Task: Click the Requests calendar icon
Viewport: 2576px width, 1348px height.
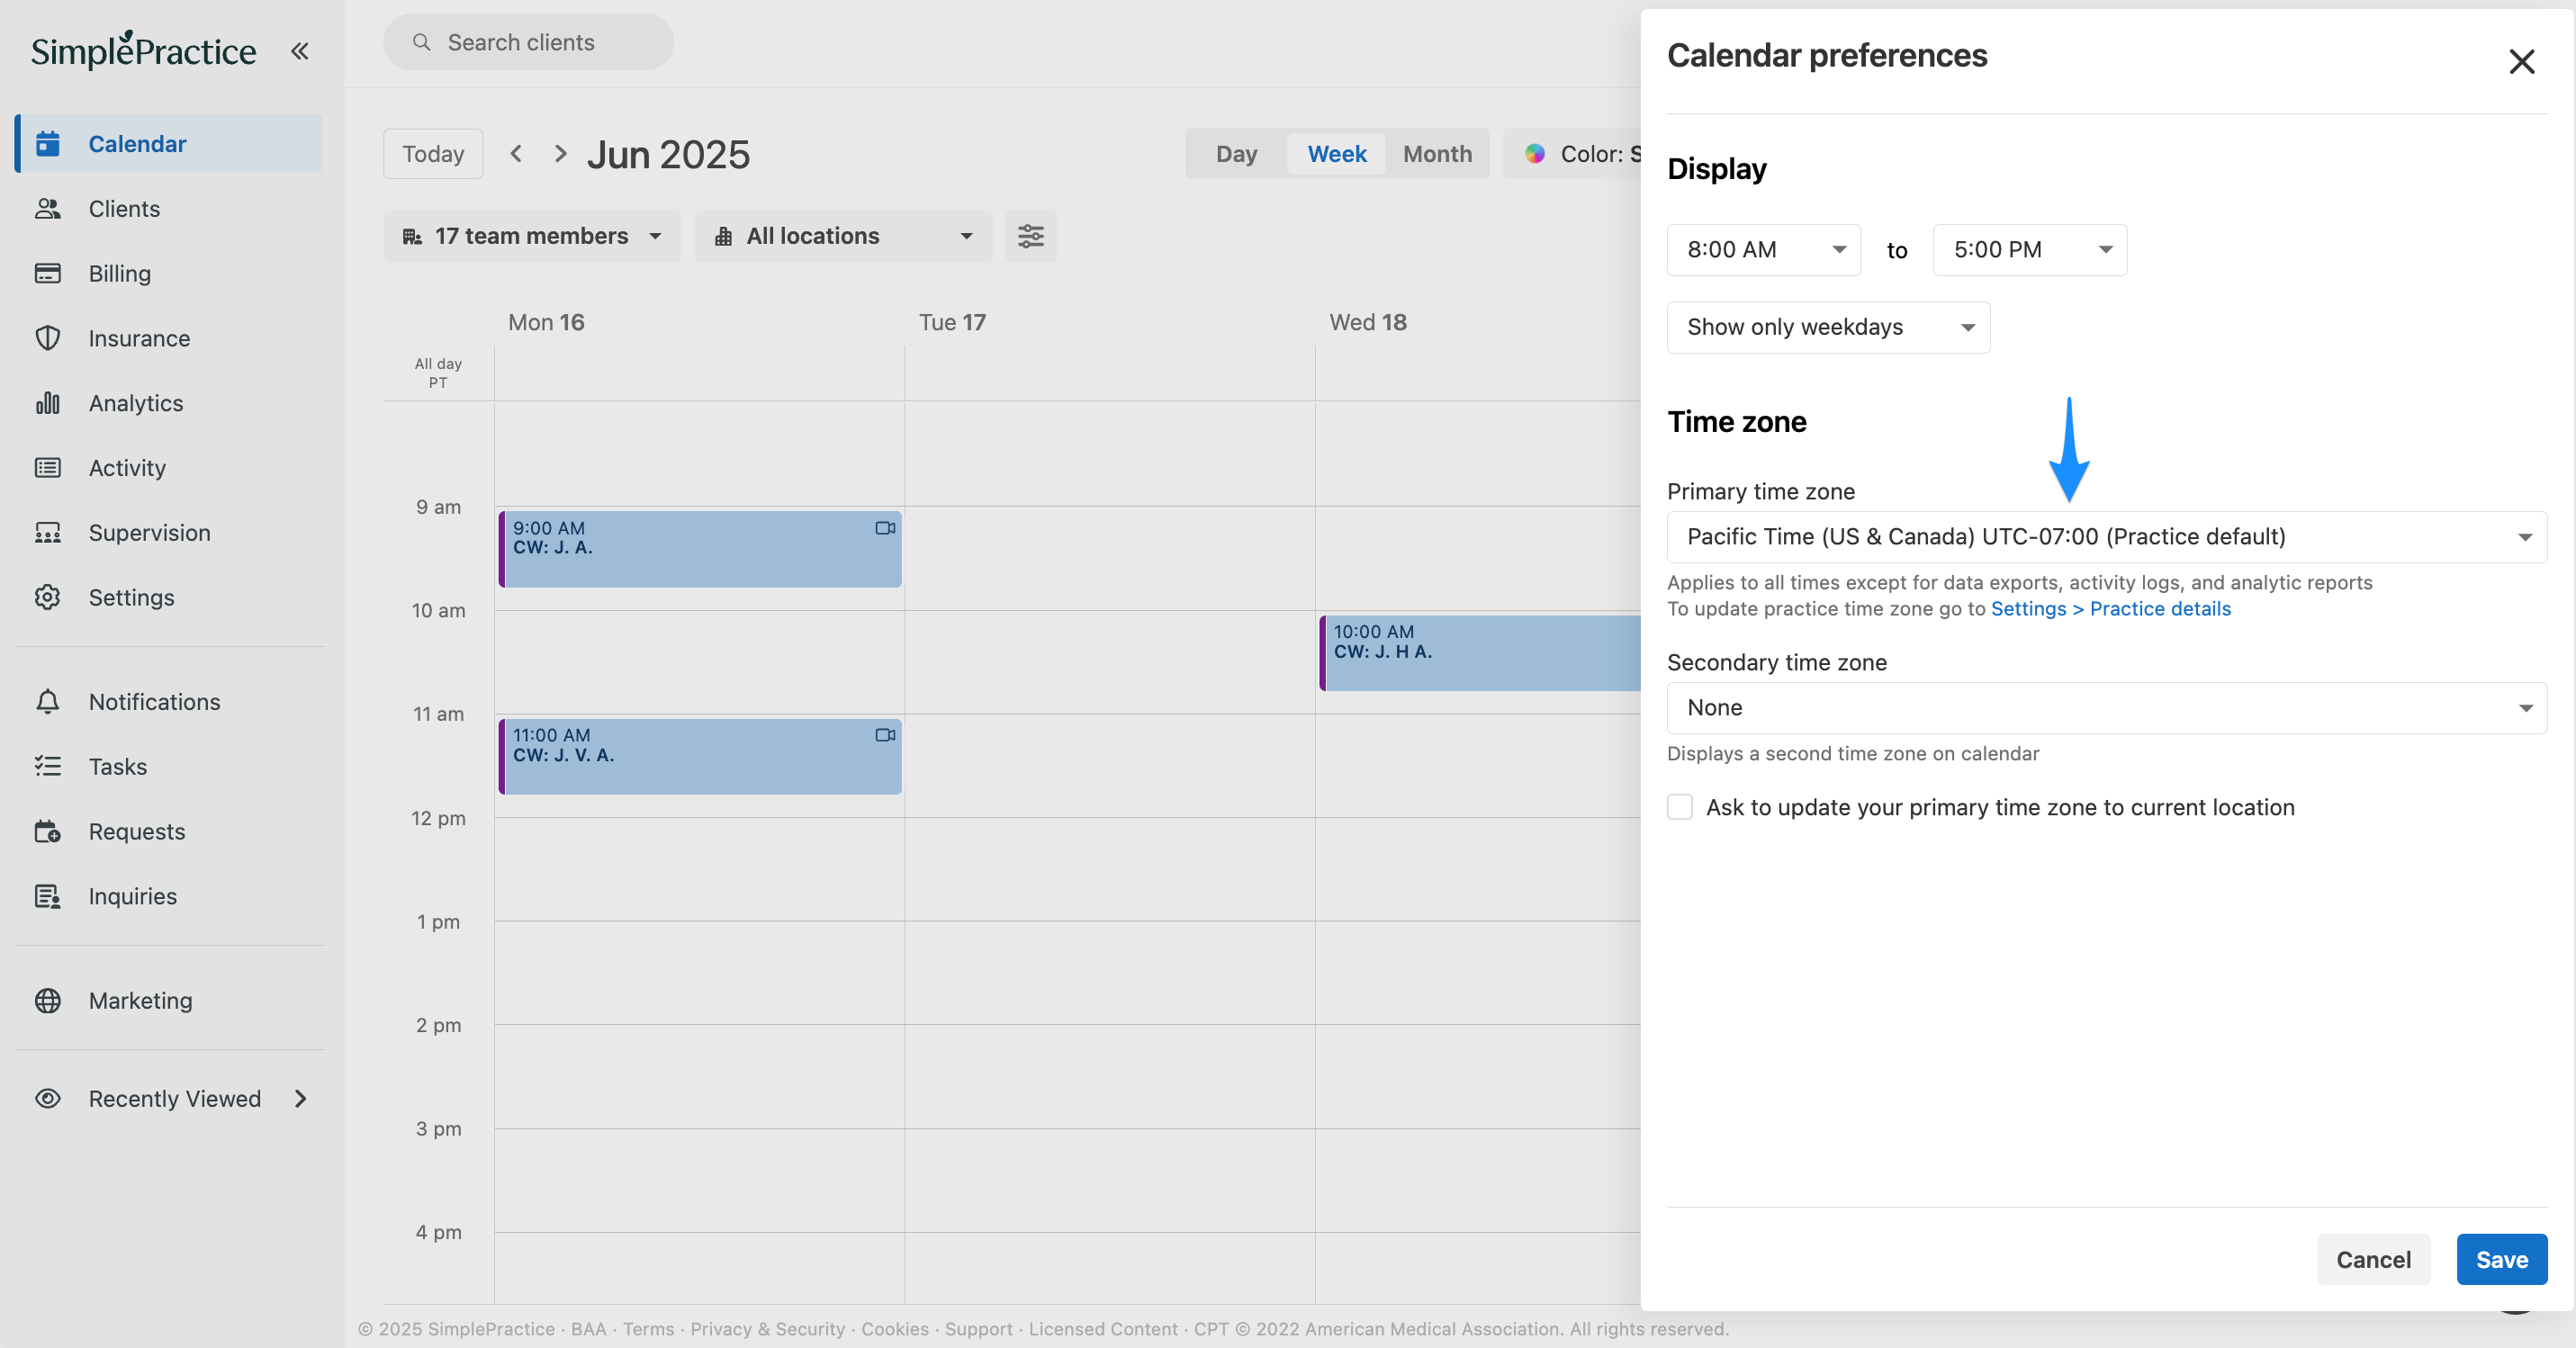Action: 48,831
